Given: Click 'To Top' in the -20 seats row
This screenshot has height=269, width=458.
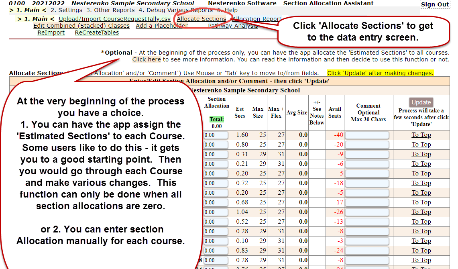Looking at the screenshot, I should click(x=421, y=145).
